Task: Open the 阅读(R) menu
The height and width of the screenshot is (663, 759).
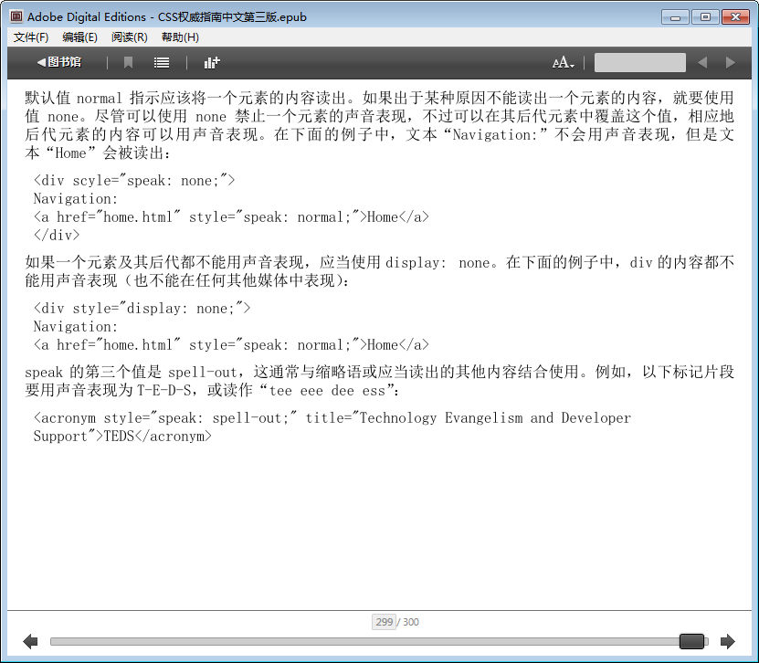Action: [130, 37]
